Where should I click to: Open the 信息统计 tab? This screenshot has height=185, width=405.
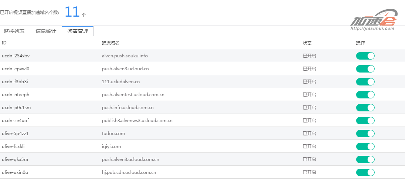pyautogui.click(x=46, y=31)
